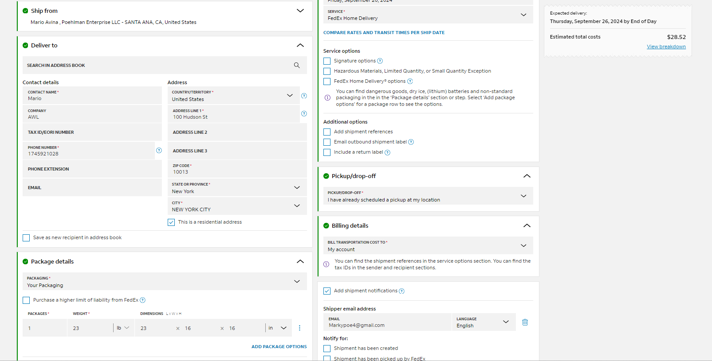Click the Address Line 2 field
Screen dimensions: 712x361
[237, 132]
